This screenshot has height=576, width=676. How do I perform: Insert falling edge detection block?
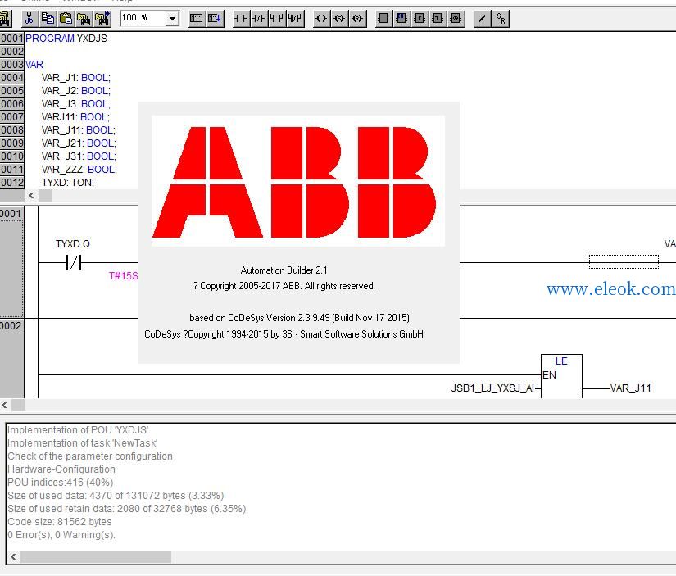[x=438, y=18]
